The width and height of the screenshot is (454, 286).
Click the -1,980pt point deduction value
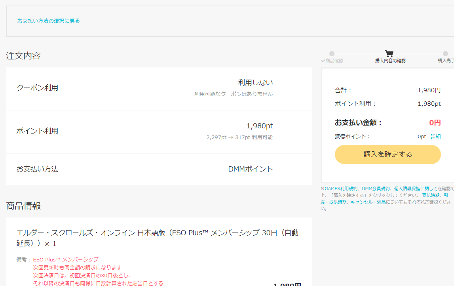[x=427, y=104]
